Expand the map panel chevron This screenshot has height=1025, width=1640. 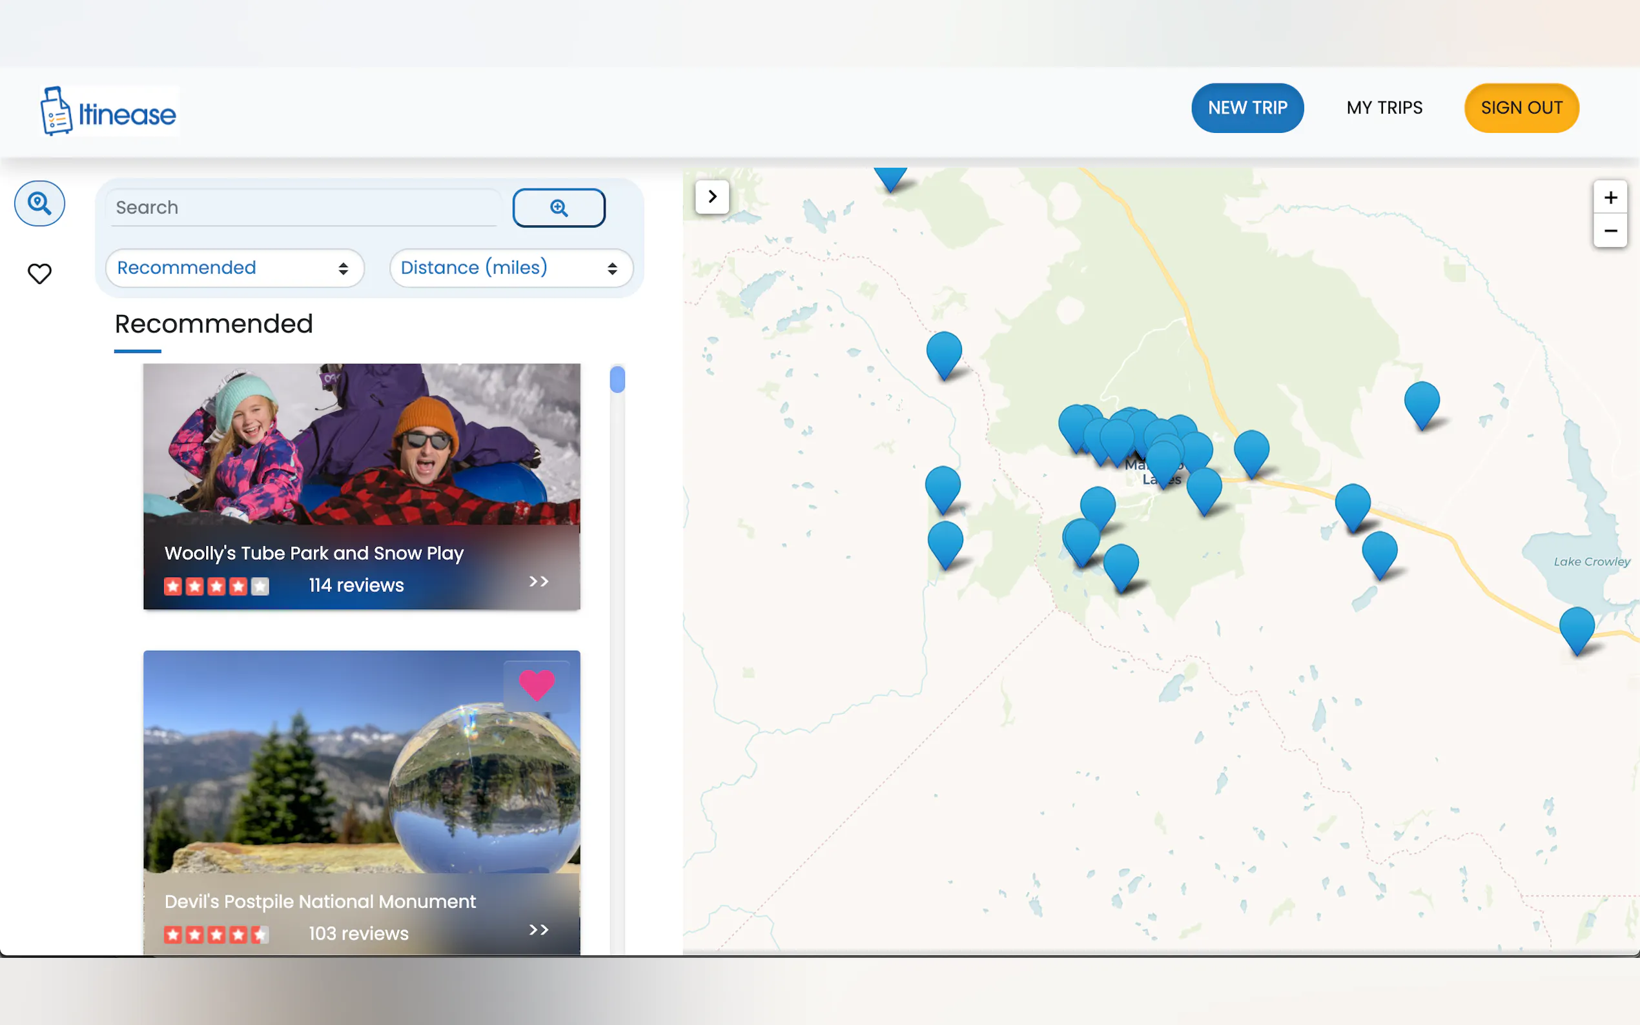click(x=712, y=197)
